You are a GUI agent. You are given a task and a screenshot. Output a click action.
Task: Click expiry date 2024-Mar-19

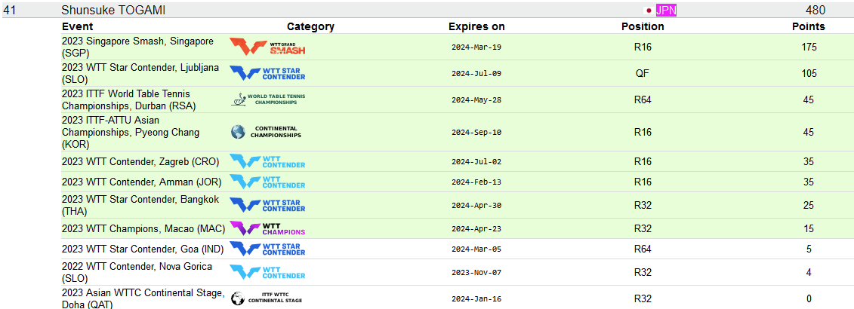(x=476, y=47)
